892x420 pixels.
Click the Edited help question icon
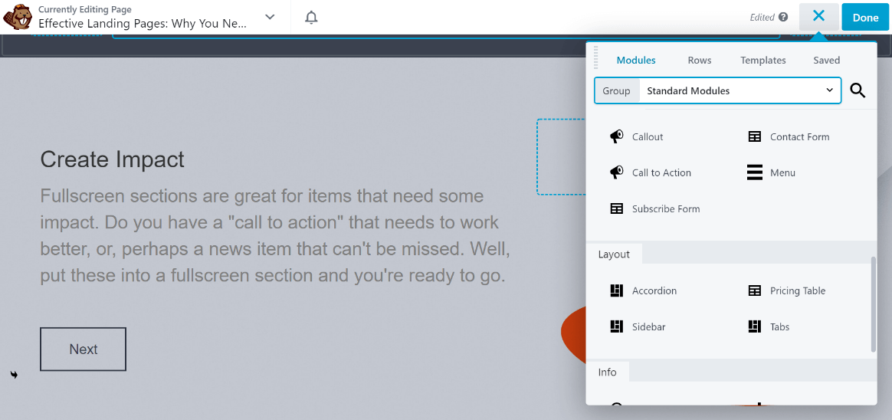tap(783, 17)
